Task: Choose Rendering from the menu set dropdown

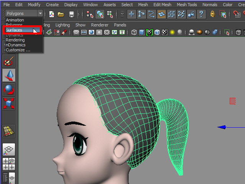Action: tap(15, 40)
